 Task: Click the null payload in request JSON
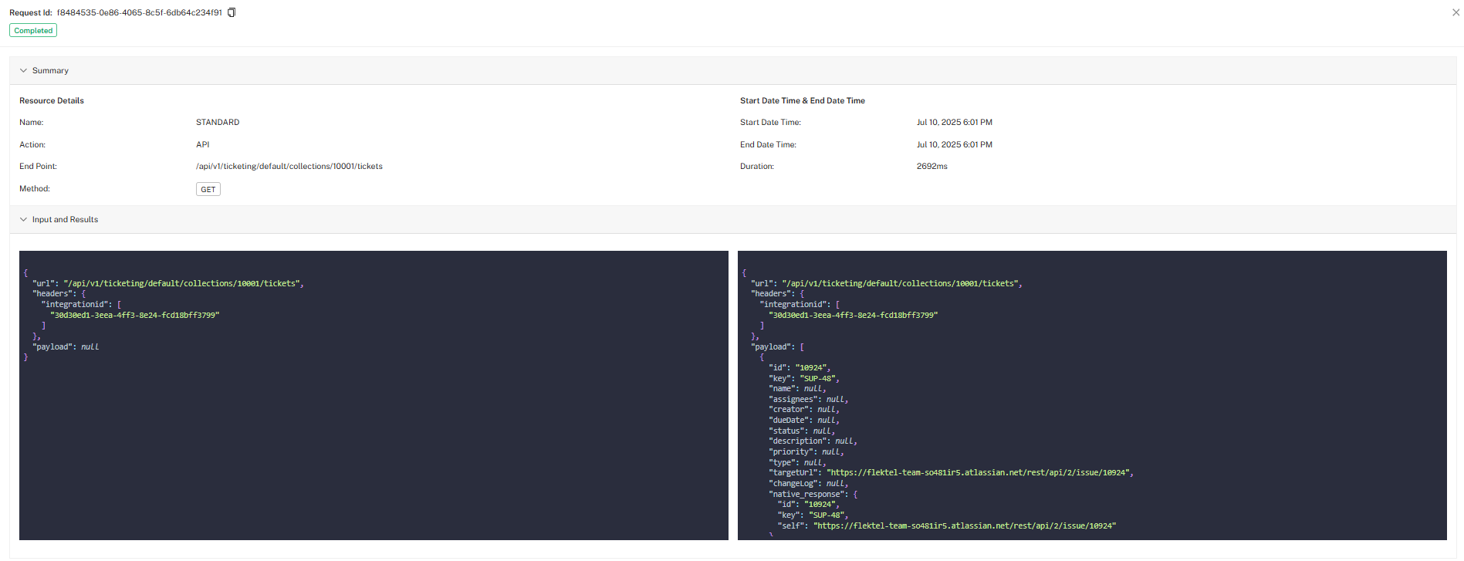(90, 346)
